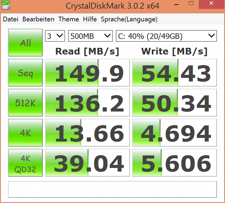Click the 4K read result 13.66
Viewport: 225px width, 203px height.
(x=87, y=133)
